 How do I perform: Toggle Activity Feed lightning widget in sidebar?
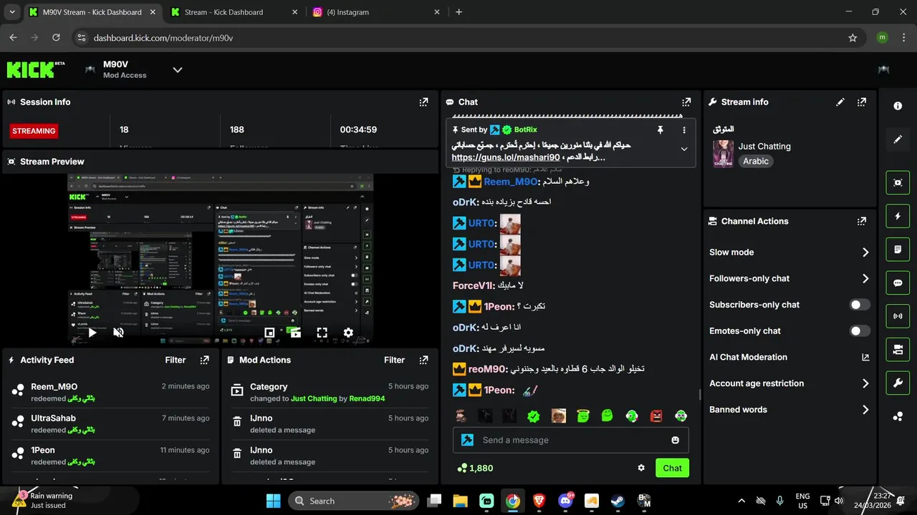pos(898,216)
